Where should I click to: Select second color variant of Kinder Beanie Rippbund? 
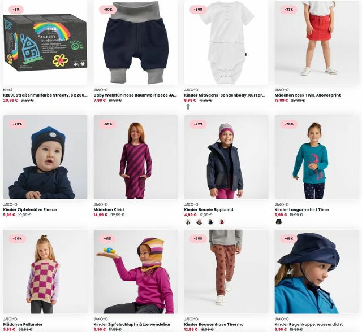pyautogui.click(x=199, y=222)
